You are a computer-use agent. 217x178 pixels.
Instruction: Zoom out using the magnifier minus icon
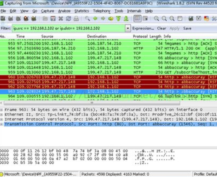164,19
